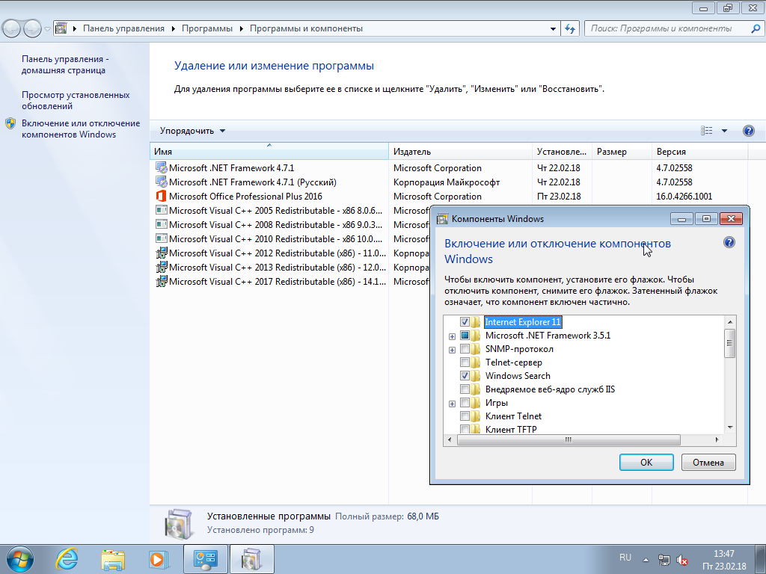The width and height of the screenshot is (766, 574).
Task: Click the taskbar clock showing 13:47
Action: [x=724, y=560]
